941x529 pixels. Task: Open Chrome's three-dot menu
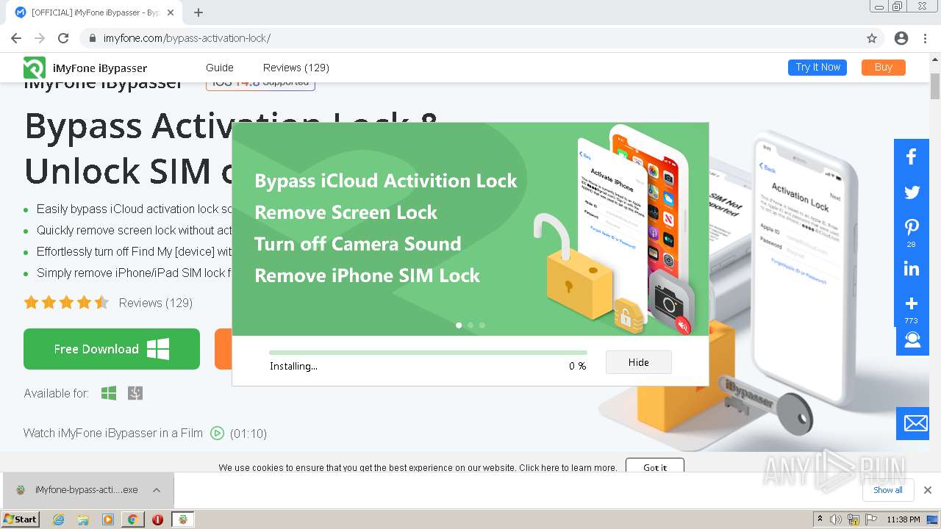(x=925, y=38)
